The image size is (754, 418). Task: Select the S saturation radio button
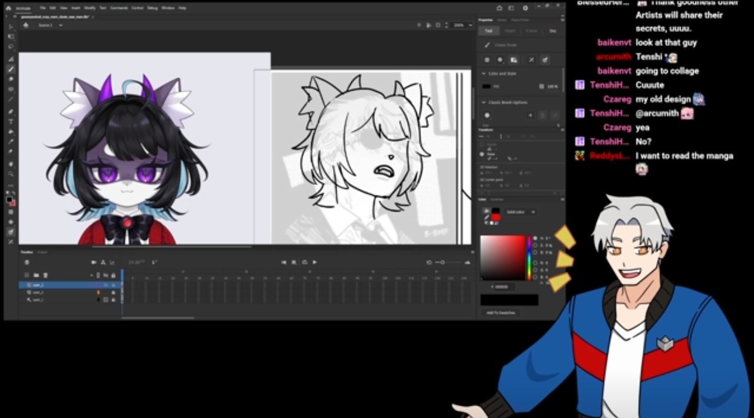(x=535, y=245)
